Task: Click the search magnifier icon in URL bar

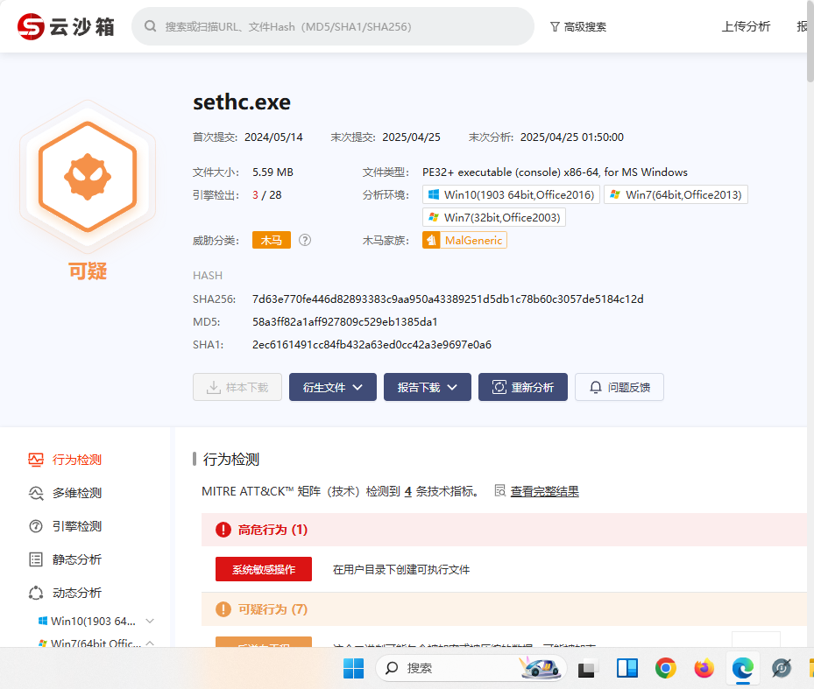Action: click(x=151, y=27)
